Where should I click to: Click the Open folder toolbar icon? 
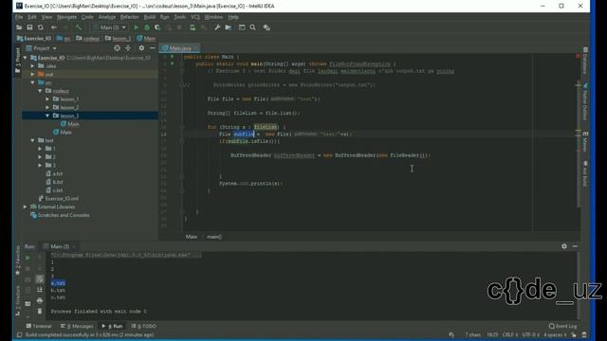[x=19, y=27]
